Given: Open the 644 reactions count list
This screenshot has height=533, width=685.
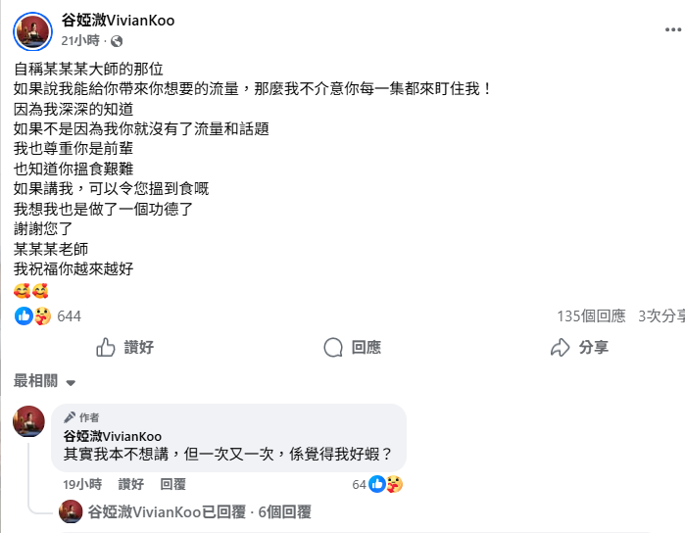Looking at the screenshot, I should 69,316.
